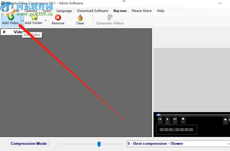
Task: Start compression with Compress Videos button
Action: click(110, 20)
